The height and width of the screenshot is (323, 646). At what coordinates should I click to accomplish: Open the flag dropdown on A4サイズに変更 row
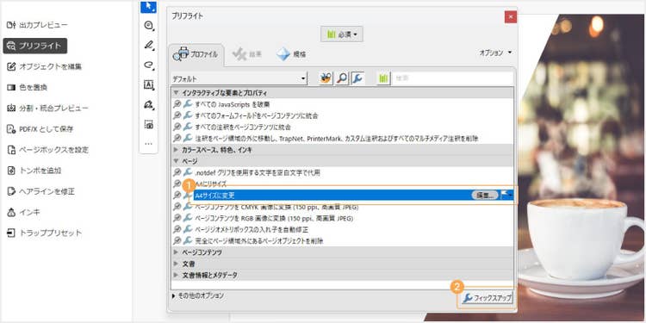(x=506, y=196)
